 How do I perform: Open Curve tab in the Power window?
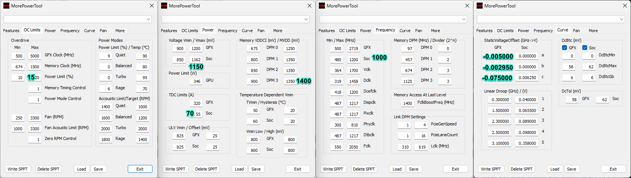click(247, 31)
